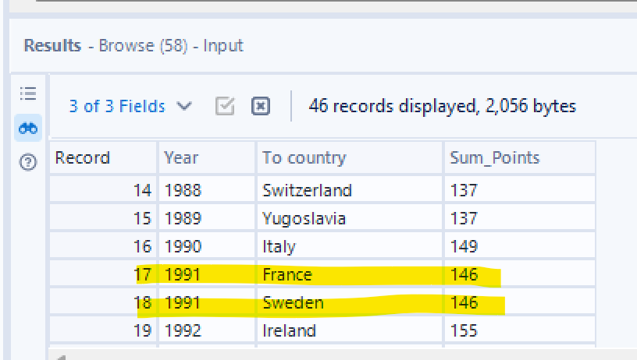The height and width of the screenshot is (360, 637).
Task: Open the question mark help icon
Action: pyautogui.click(x=28, y=162)
